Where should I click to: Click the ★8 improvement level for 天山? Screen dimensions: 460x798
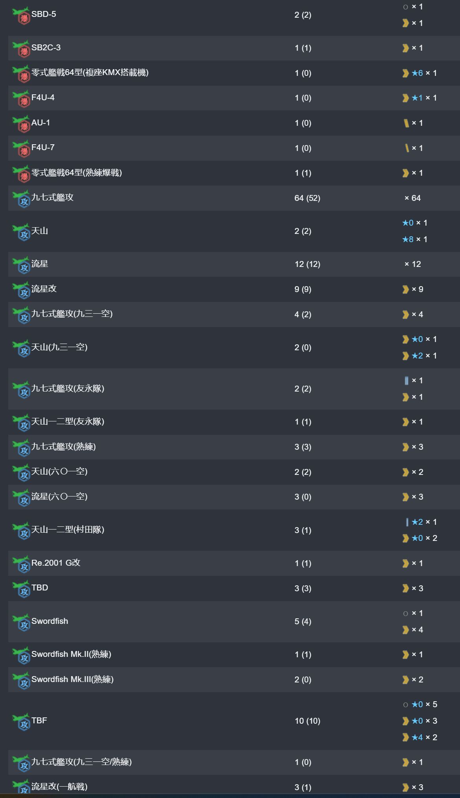(408, 239)
